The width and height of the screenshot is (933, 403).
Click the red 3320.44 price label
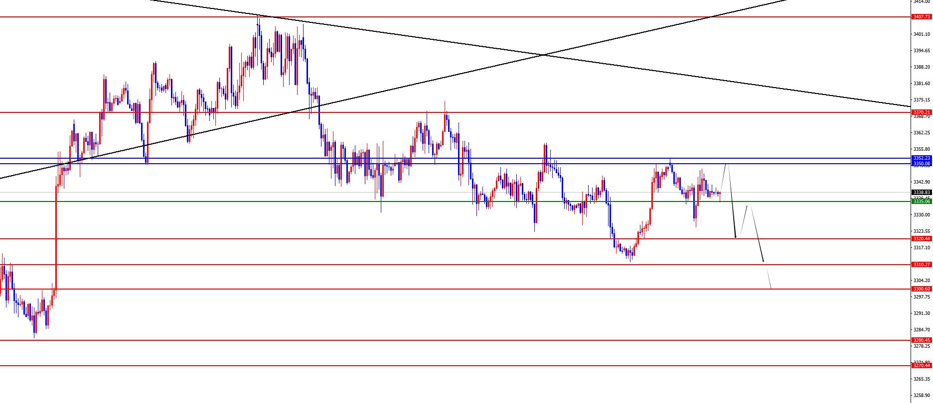pyautogui.click(x=922, y=239)
